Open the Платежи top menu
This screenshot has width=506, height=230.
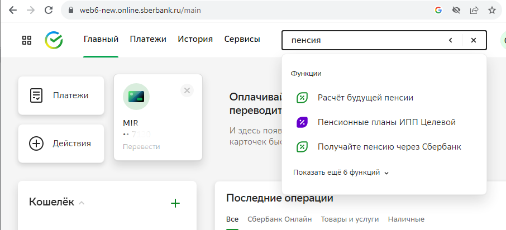pyautogui.click(x=148, y=39)
